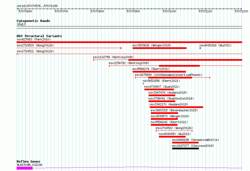
Task: Click the 16q13 cytogenetic band label
Action: pyautogui.click(x=21, y=24)
